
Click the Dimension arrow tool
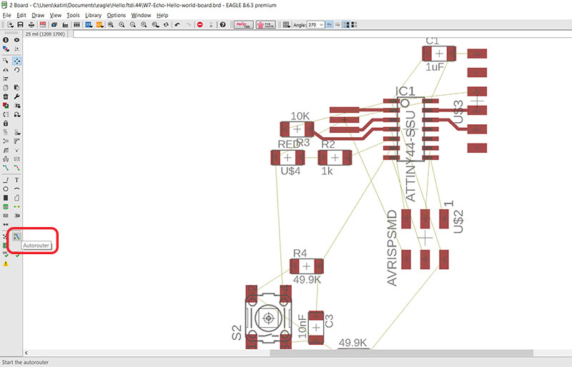coord(6,224)
